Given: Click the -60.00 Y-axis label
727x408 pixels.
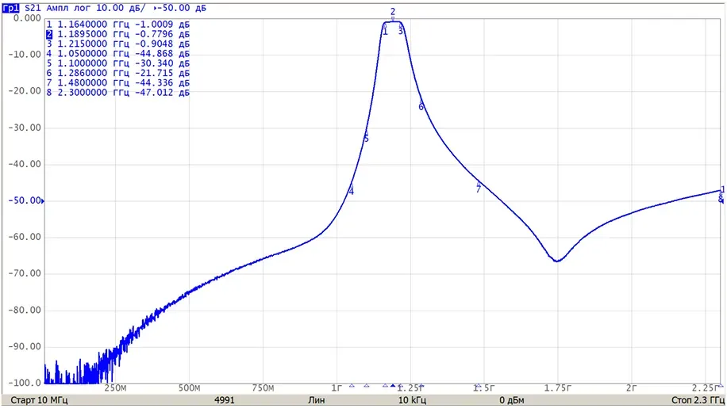Looking at the screenshot, I should (25, 238).
